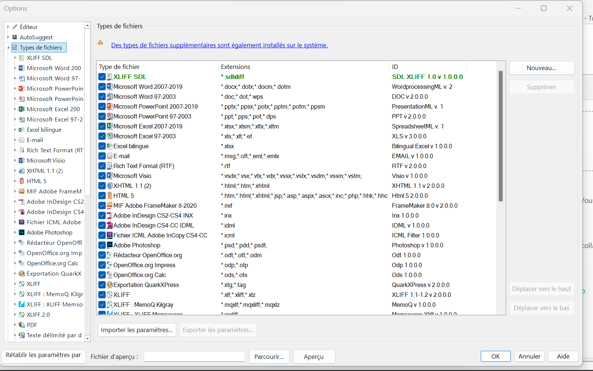Viewport: 593px width, 371px height.
Task: Click the Annuler button
Action: pos(529,356)
